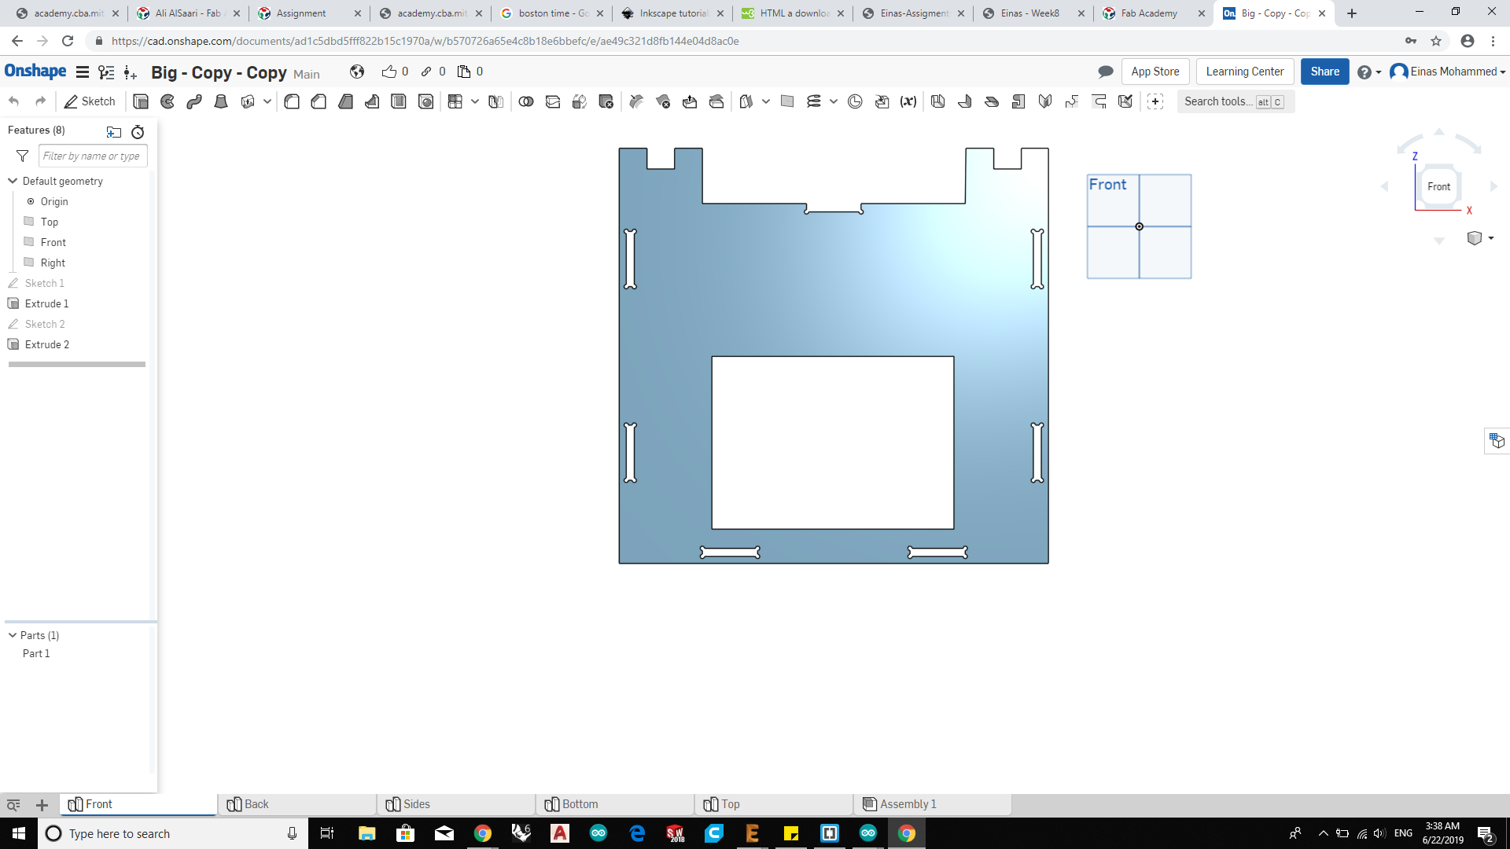Open the Learning Center
1510x849 pixels.
[x=1244, y=72]
